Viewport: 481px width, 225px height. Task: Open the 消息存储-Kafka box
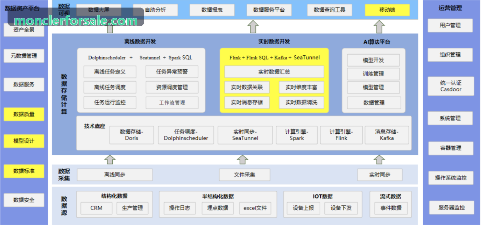(387, 135)
